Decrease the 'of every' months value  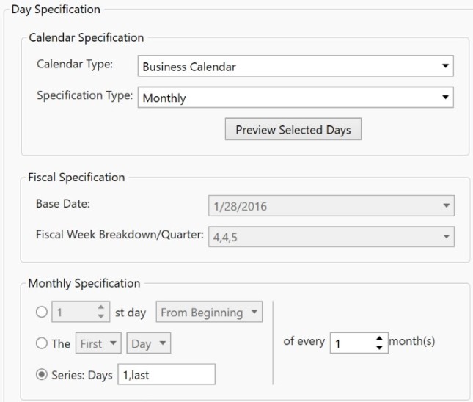point(379,348)
